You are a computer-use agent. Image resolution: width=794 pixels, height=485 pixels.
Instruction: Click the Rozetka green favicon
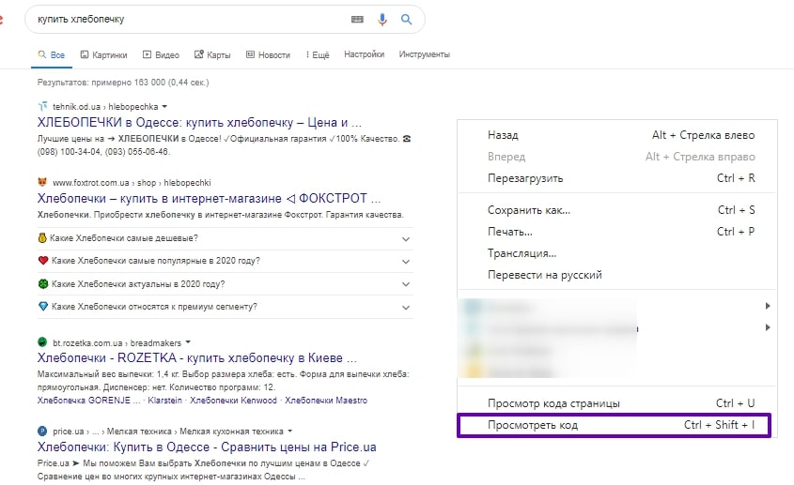tap(42, 341)
